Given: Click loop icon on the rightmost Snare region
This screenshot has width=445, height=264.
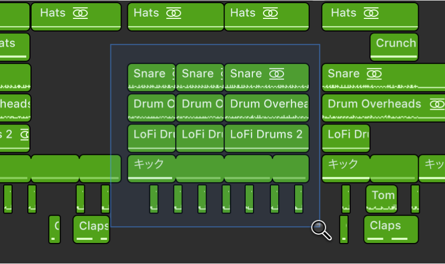Looking at the screenshot, I should (373, 74).
